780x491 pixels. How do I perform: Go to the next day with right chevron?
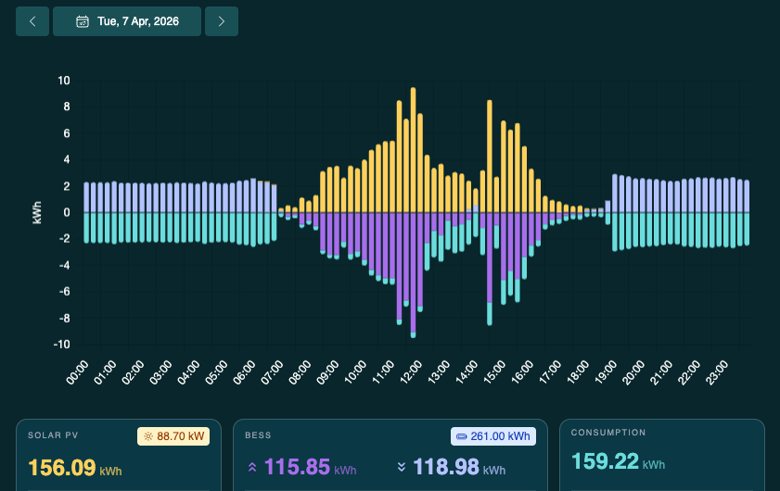[x=222, y=21]
